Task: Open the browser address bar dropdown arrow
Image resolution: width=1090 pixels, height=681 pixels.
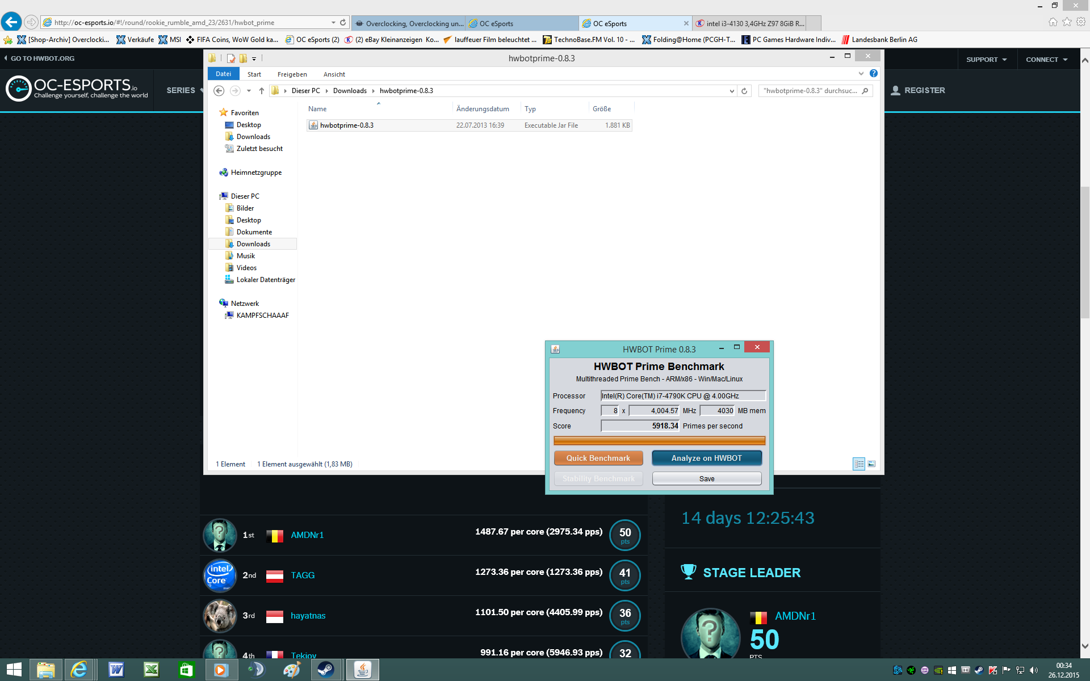Action: click(333, 23)
